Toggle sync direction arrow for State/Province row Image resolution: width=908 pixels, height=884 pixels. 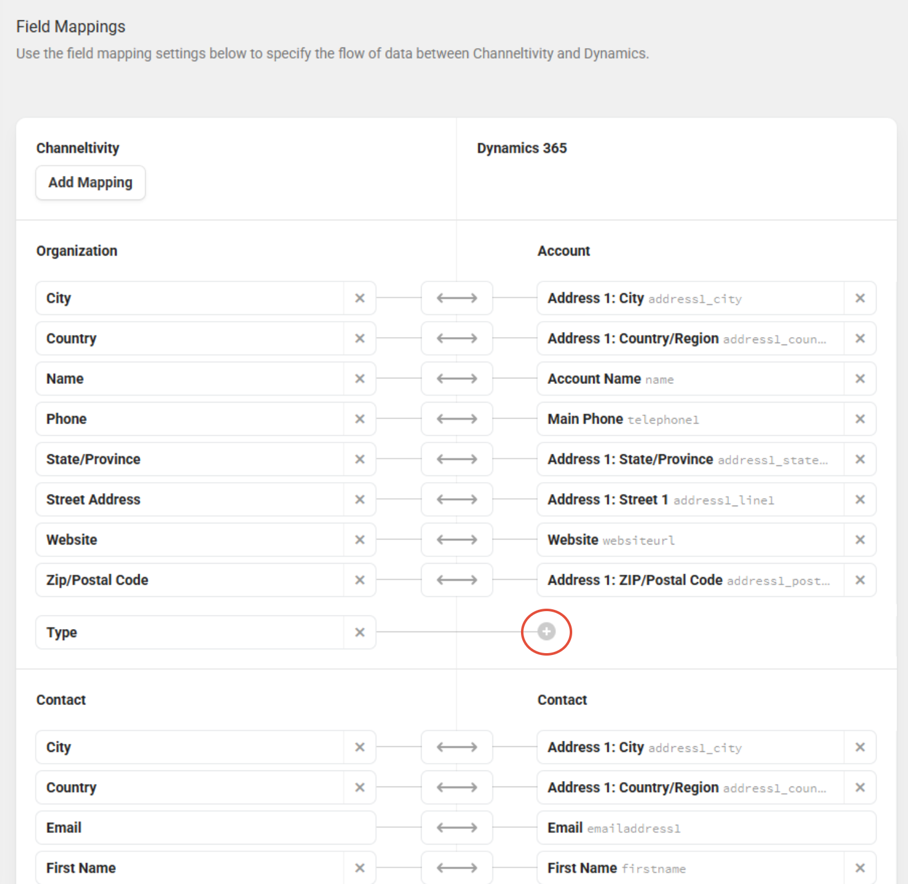point(457,459)
